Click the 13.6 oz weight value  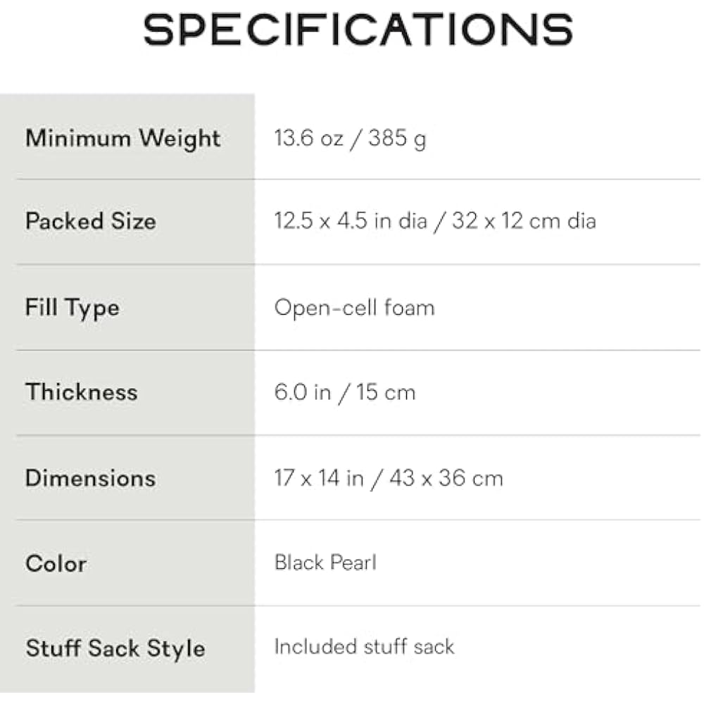pyautogui.click(x=308, y=138)
